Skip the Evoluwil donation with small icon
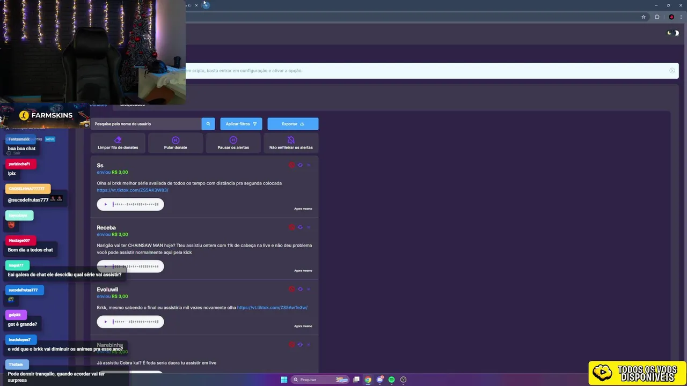The image size is (687, 386). (309, 289)
